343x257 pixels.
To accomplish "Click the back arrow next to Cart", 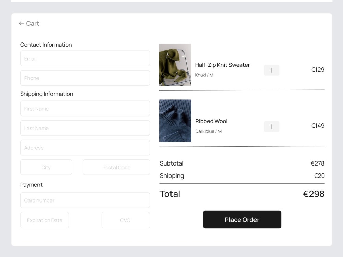I will click(x=21, y=23).
